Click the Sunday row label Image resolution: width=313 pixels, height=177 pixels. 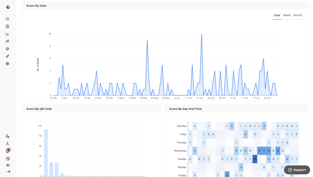[x=182, y=175]
